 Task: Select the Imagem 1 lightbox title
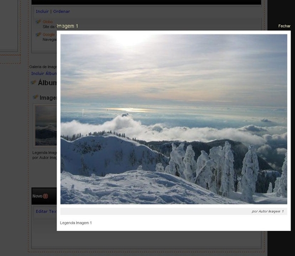[x=67, y=26]
